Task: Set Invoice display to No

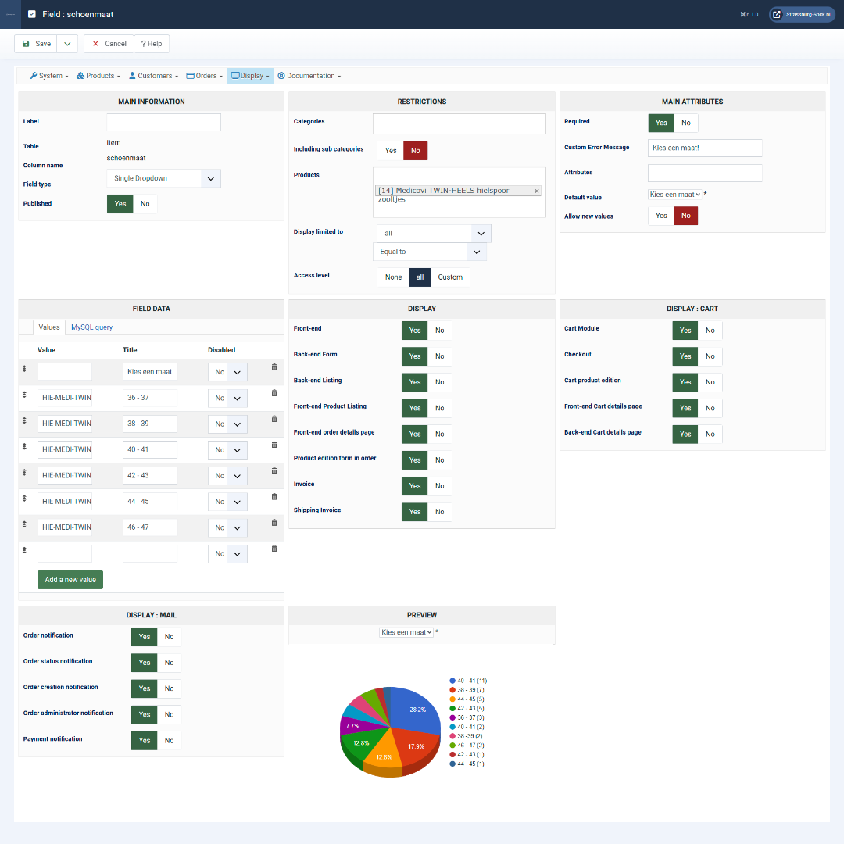Action: [x=440, y=486]
